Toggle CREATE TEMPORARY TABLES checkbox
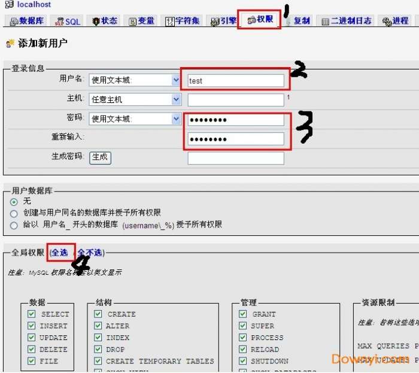Image resolution: width=419 pixels, height=373 pixels. click(x=98, y=360)
